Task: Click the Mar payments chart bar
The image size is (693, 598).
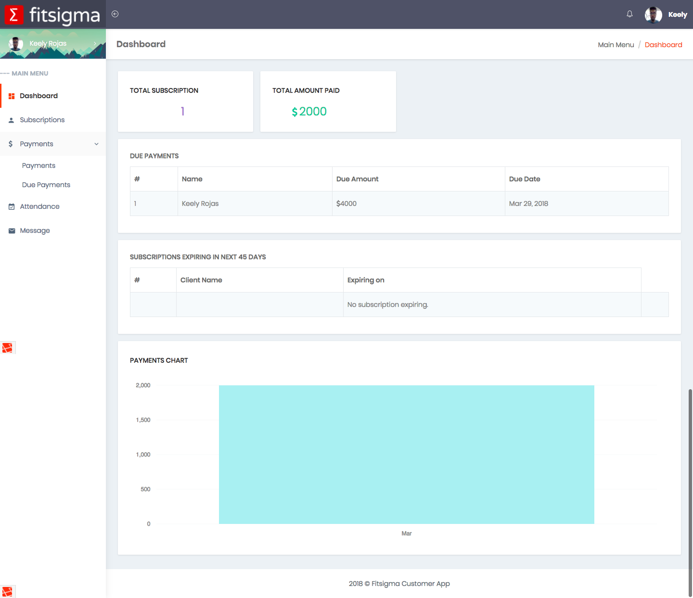Action: pyautogui.click(x=406, y=454)
